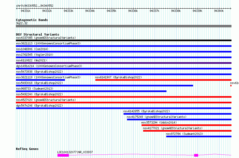Click the 94331k ruler tick label
This screenshot has height=158, width=239.
click(26, 11)
